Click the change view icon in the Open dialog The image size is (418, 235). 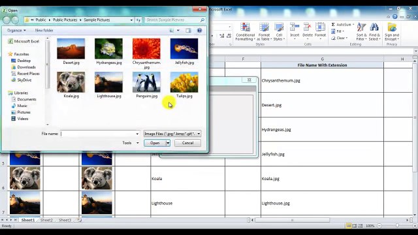point(172,31)
